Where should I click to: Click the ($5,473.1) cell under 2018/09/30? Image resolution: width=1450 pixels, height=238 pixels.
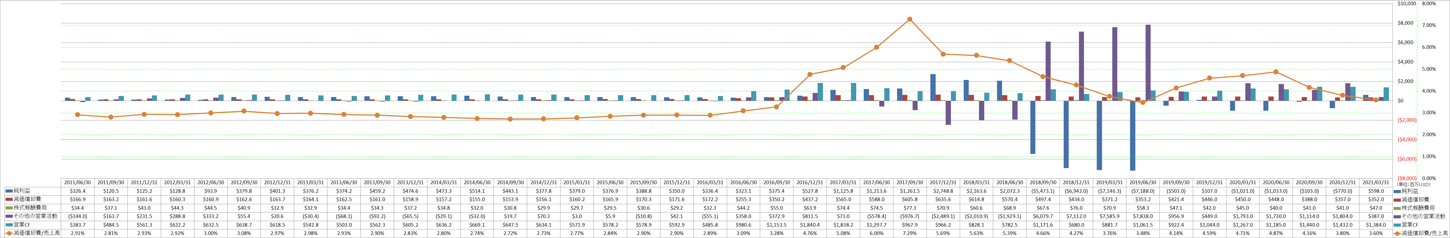[1043, 191]
